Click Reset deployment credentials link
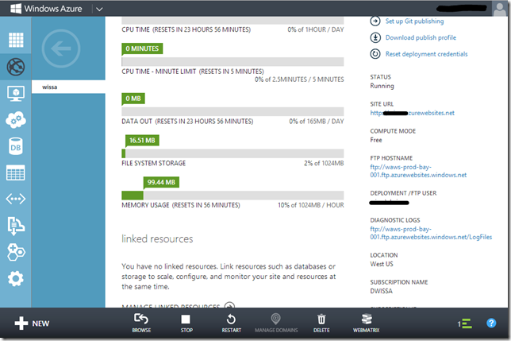This screenshot has width=511, height=341. [426, 54]
